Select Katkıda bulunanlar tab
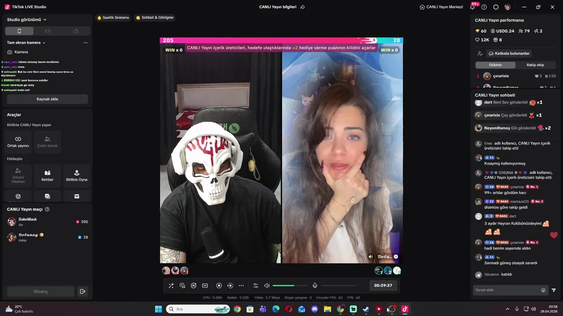 [x=509, y=54]
